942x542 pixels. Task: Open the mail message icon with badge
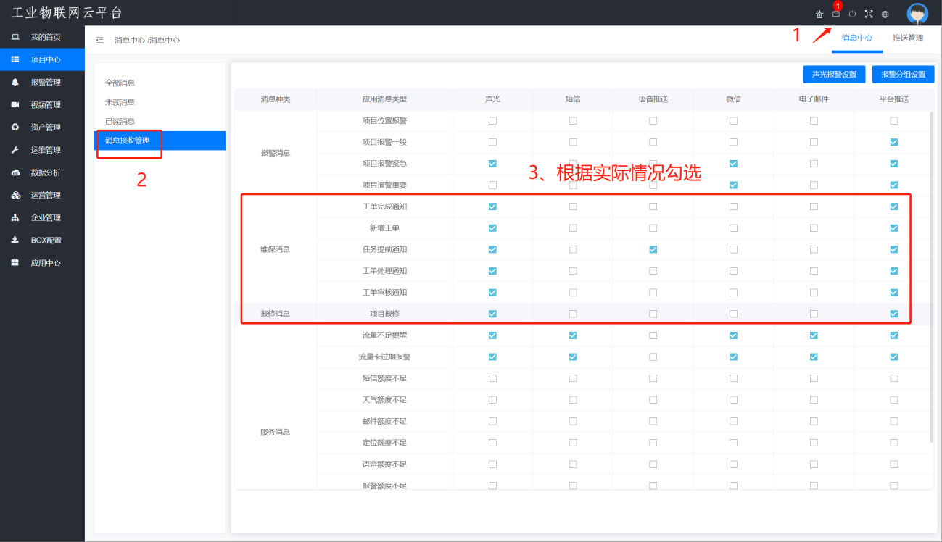(x=836, y=14)
